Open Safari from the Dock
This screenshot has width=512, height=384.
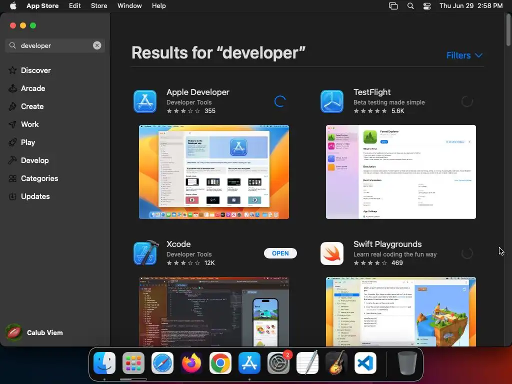162,363
